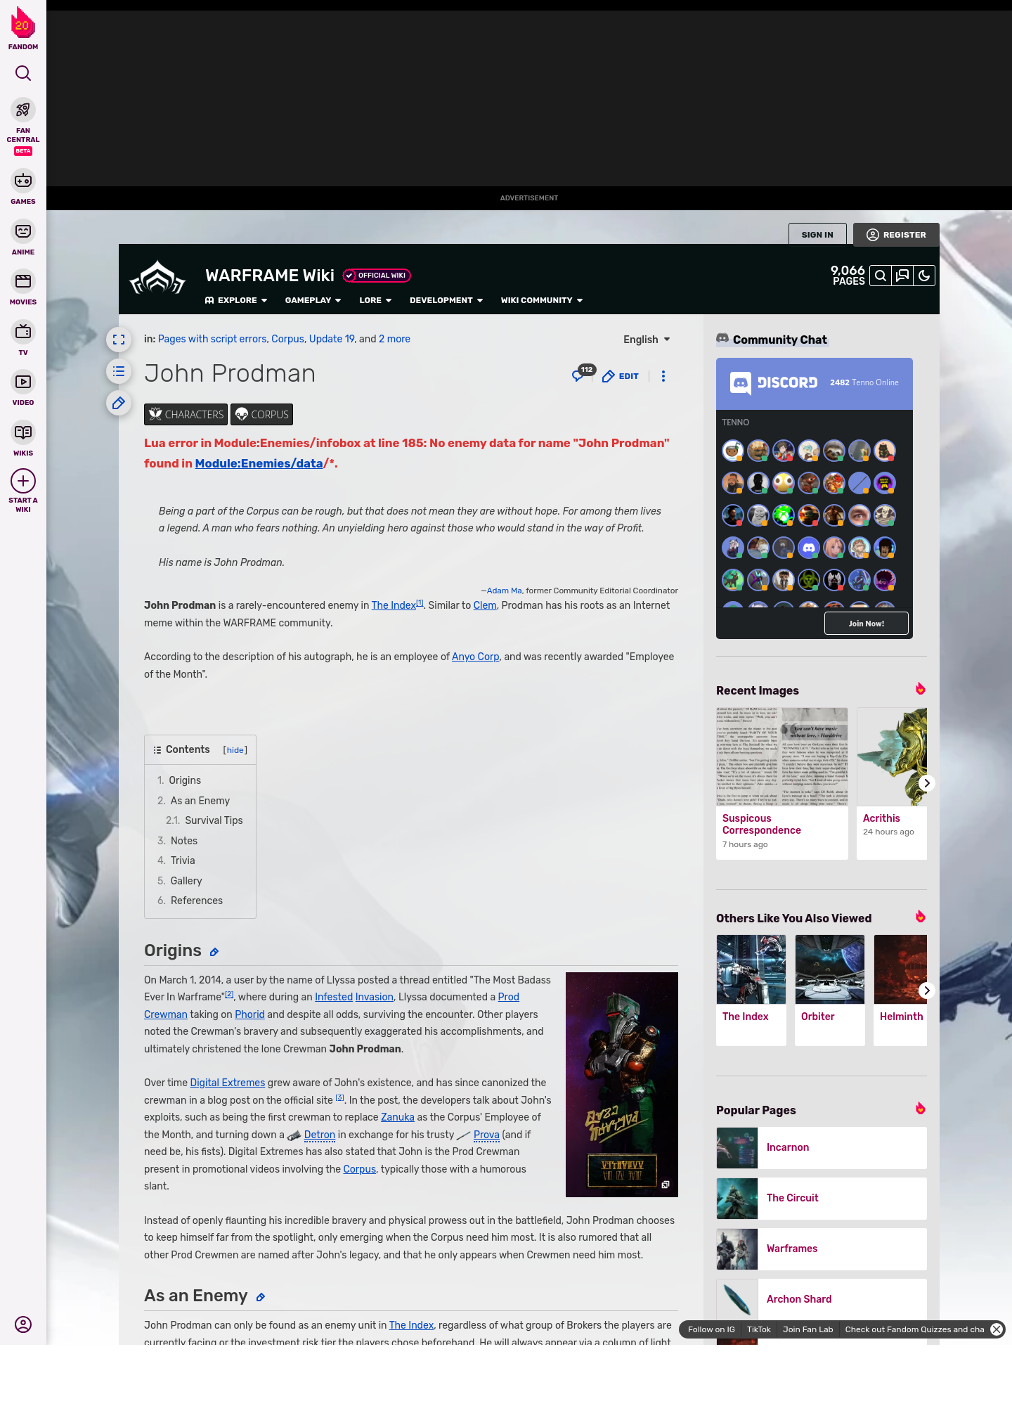The image size is (1012, 1406).
Task: Enlarge the John Prodman poster image
Action: click(x=622, y=1084)
